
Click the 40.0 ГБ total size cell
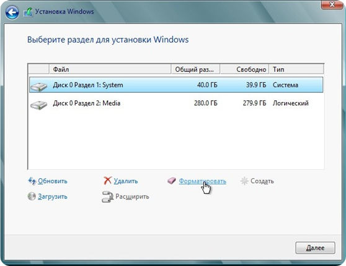207,85
